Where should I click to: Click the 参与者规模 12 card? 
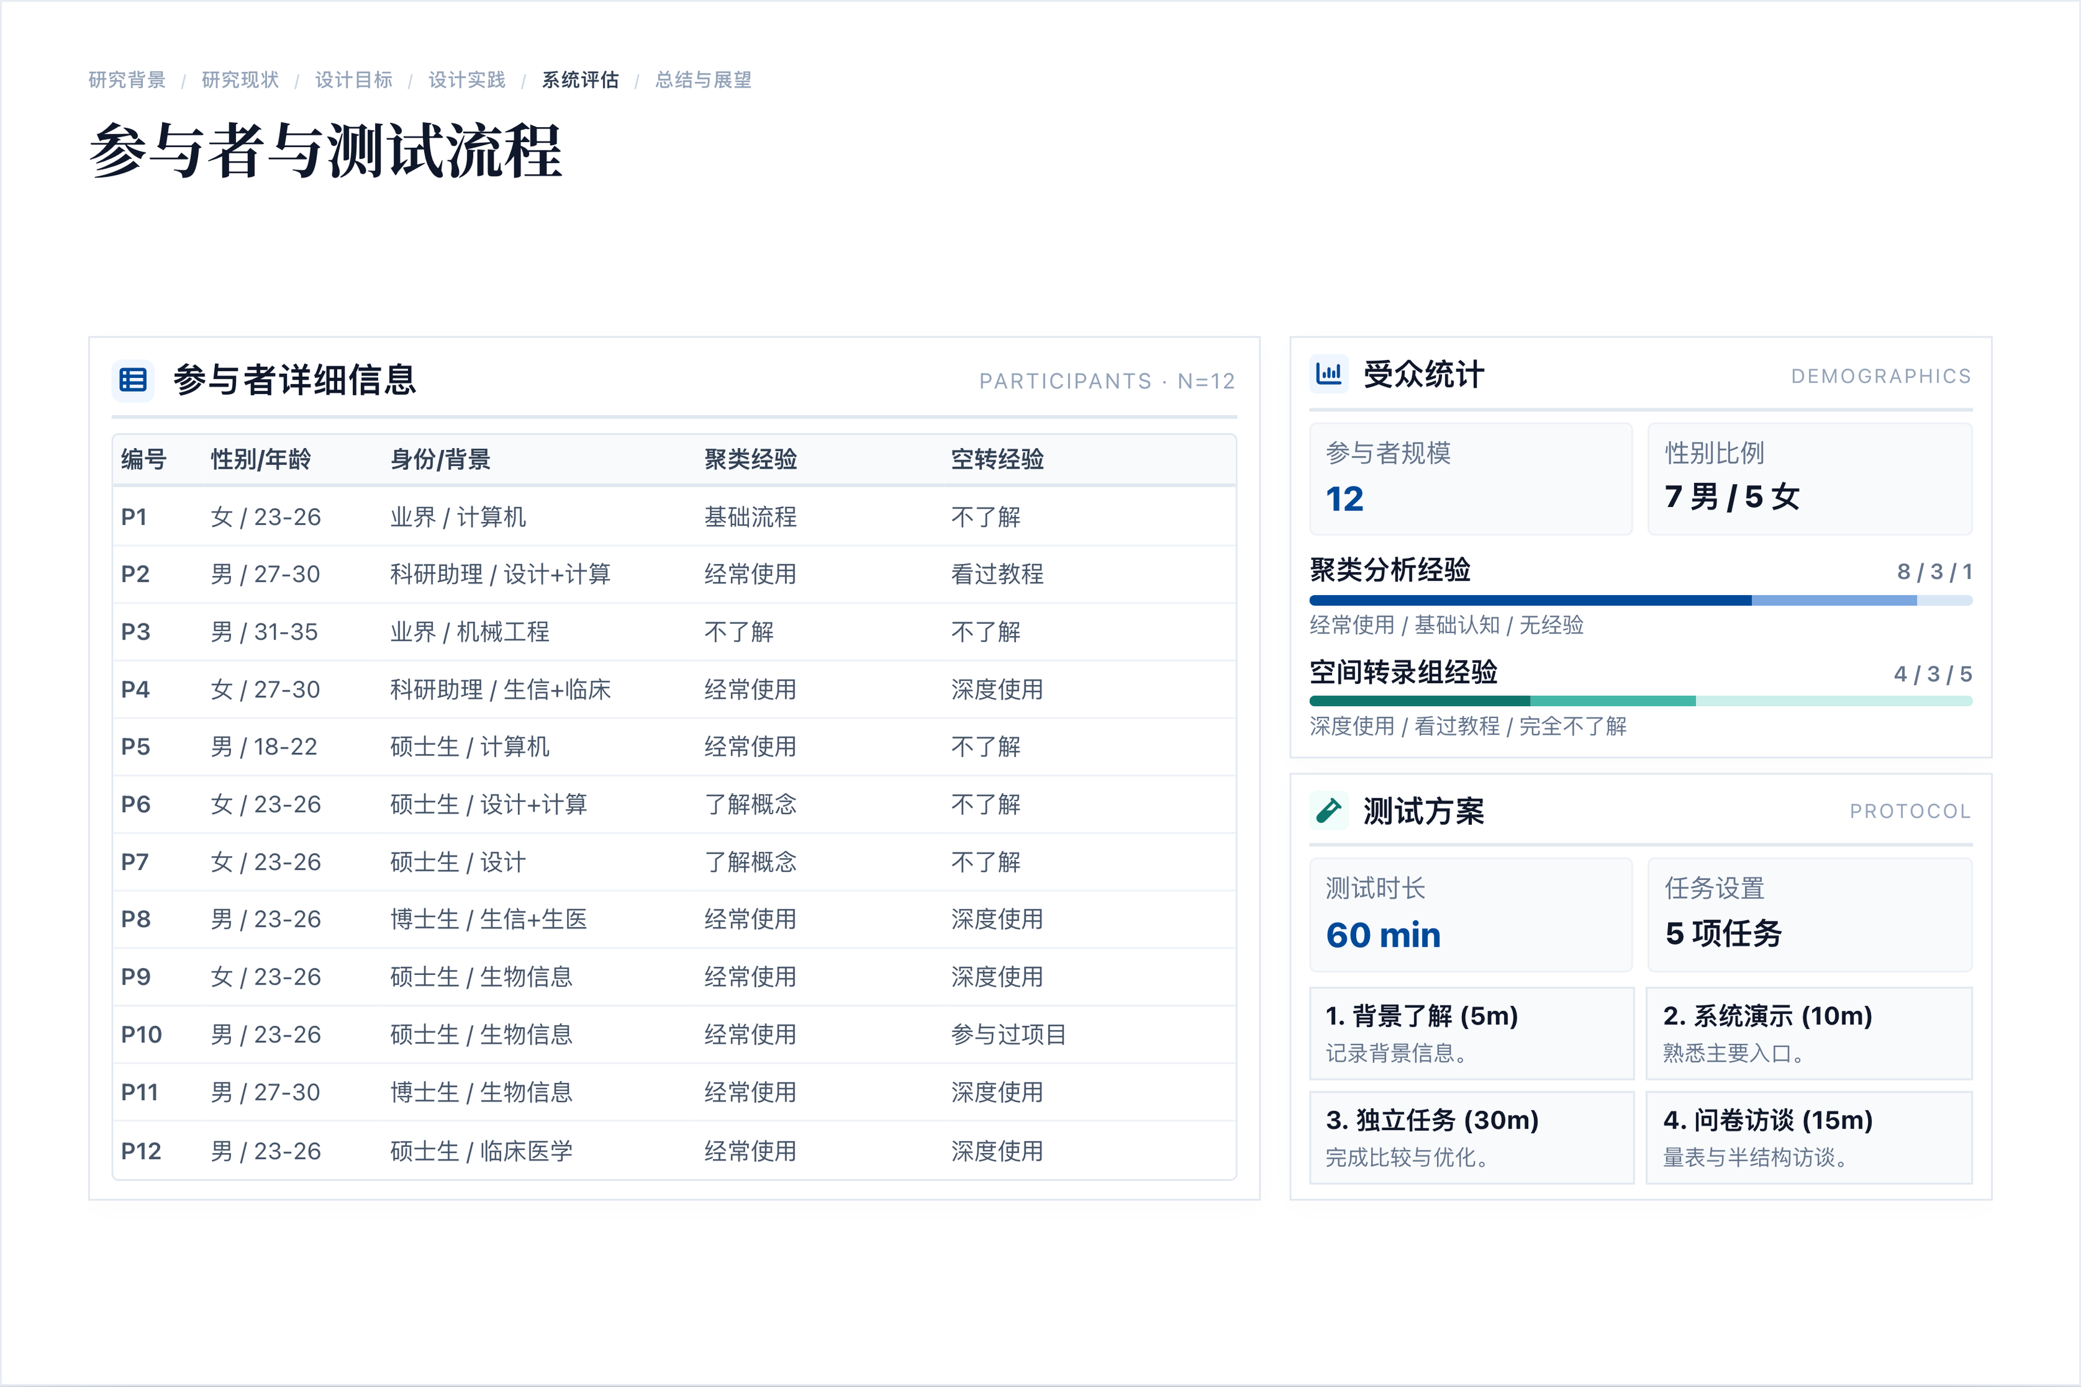pos(1471,479)
